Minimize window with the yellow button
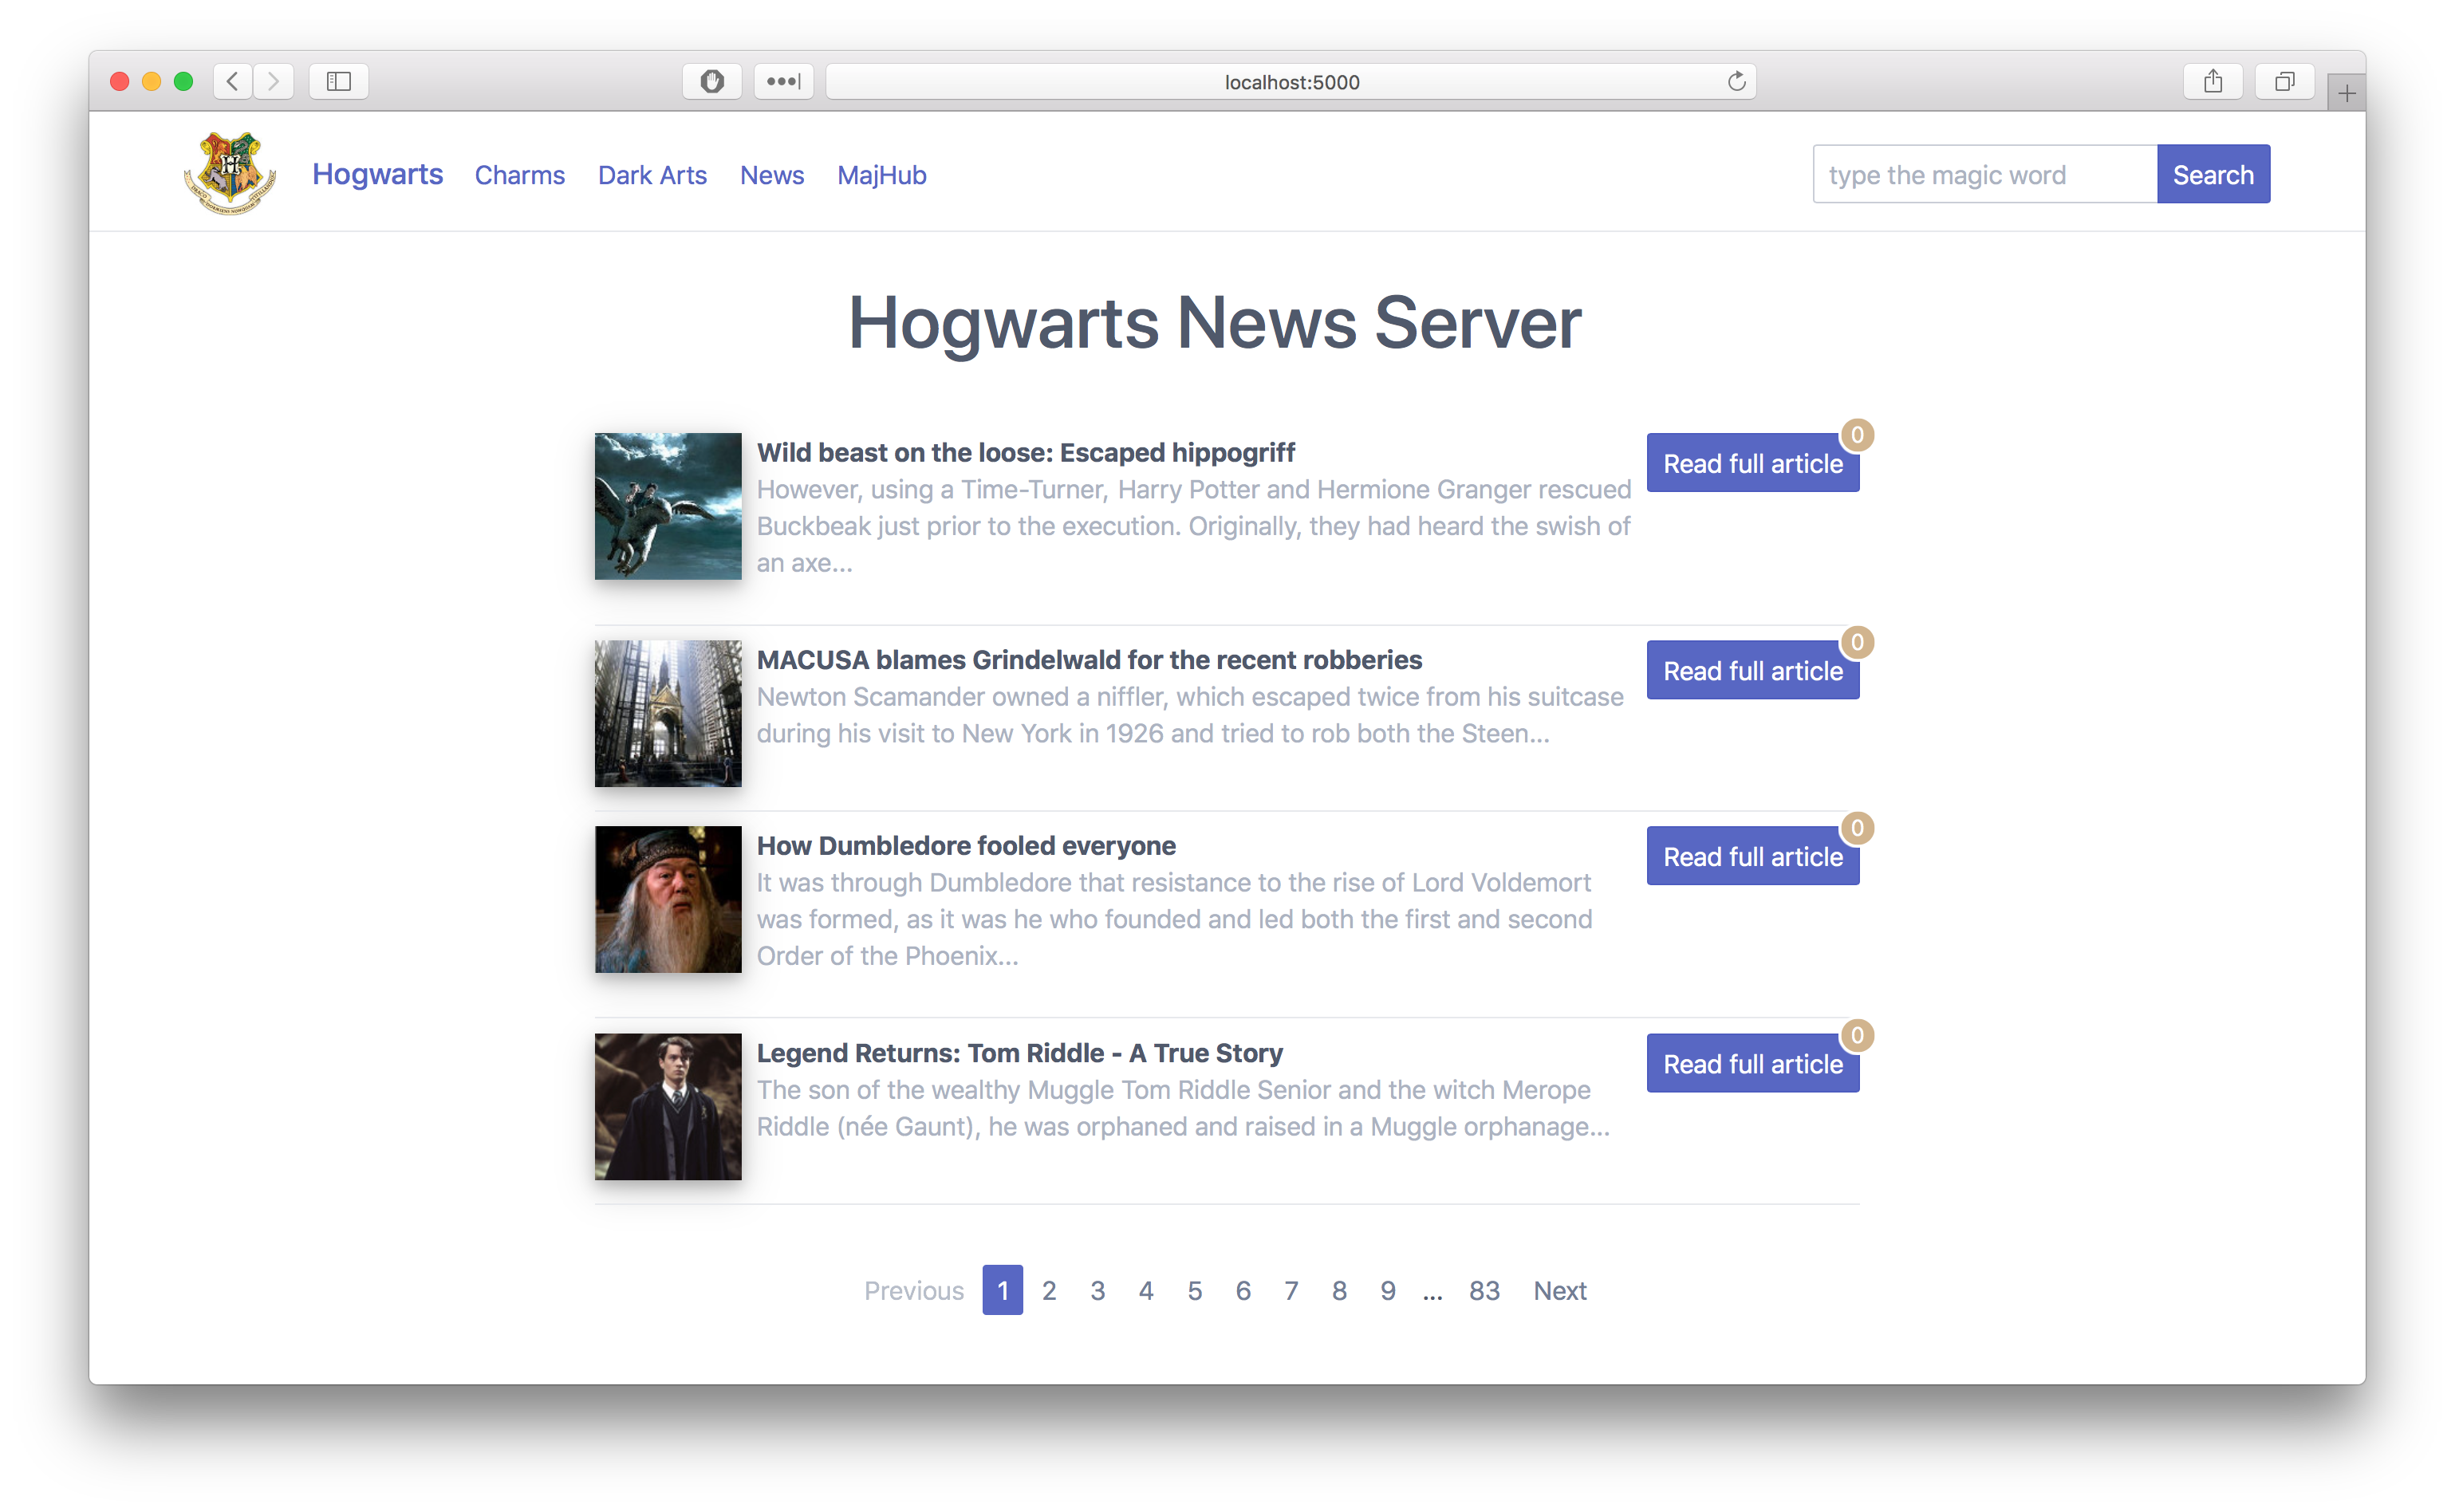Viewport: 2455px width, 1512px height. (x=151, y=81)
